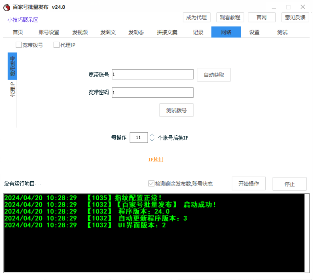Open the 官网 button
Screen dimensions: 313x280
pos(261,17)
